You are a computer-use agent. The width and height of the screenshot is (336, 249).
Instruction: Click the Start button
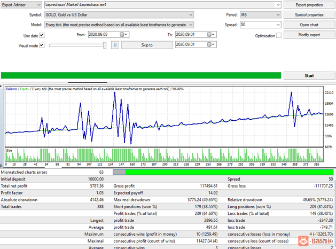309,76
